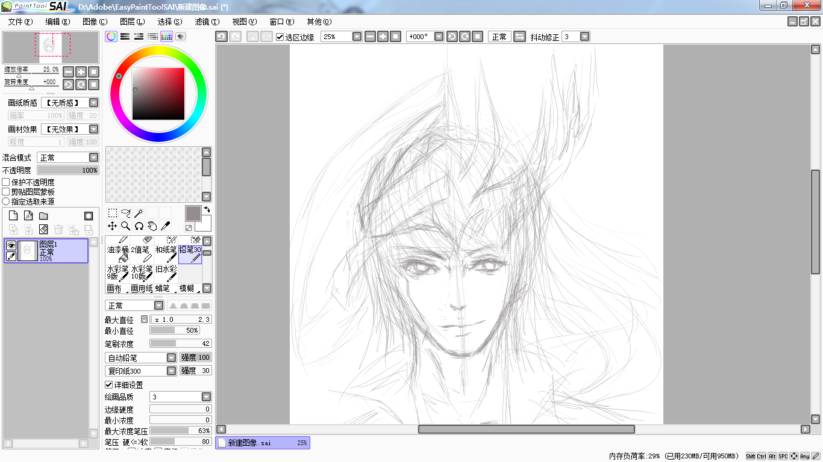
Task: Select the Hand pan tool
Action: (152, 226)
